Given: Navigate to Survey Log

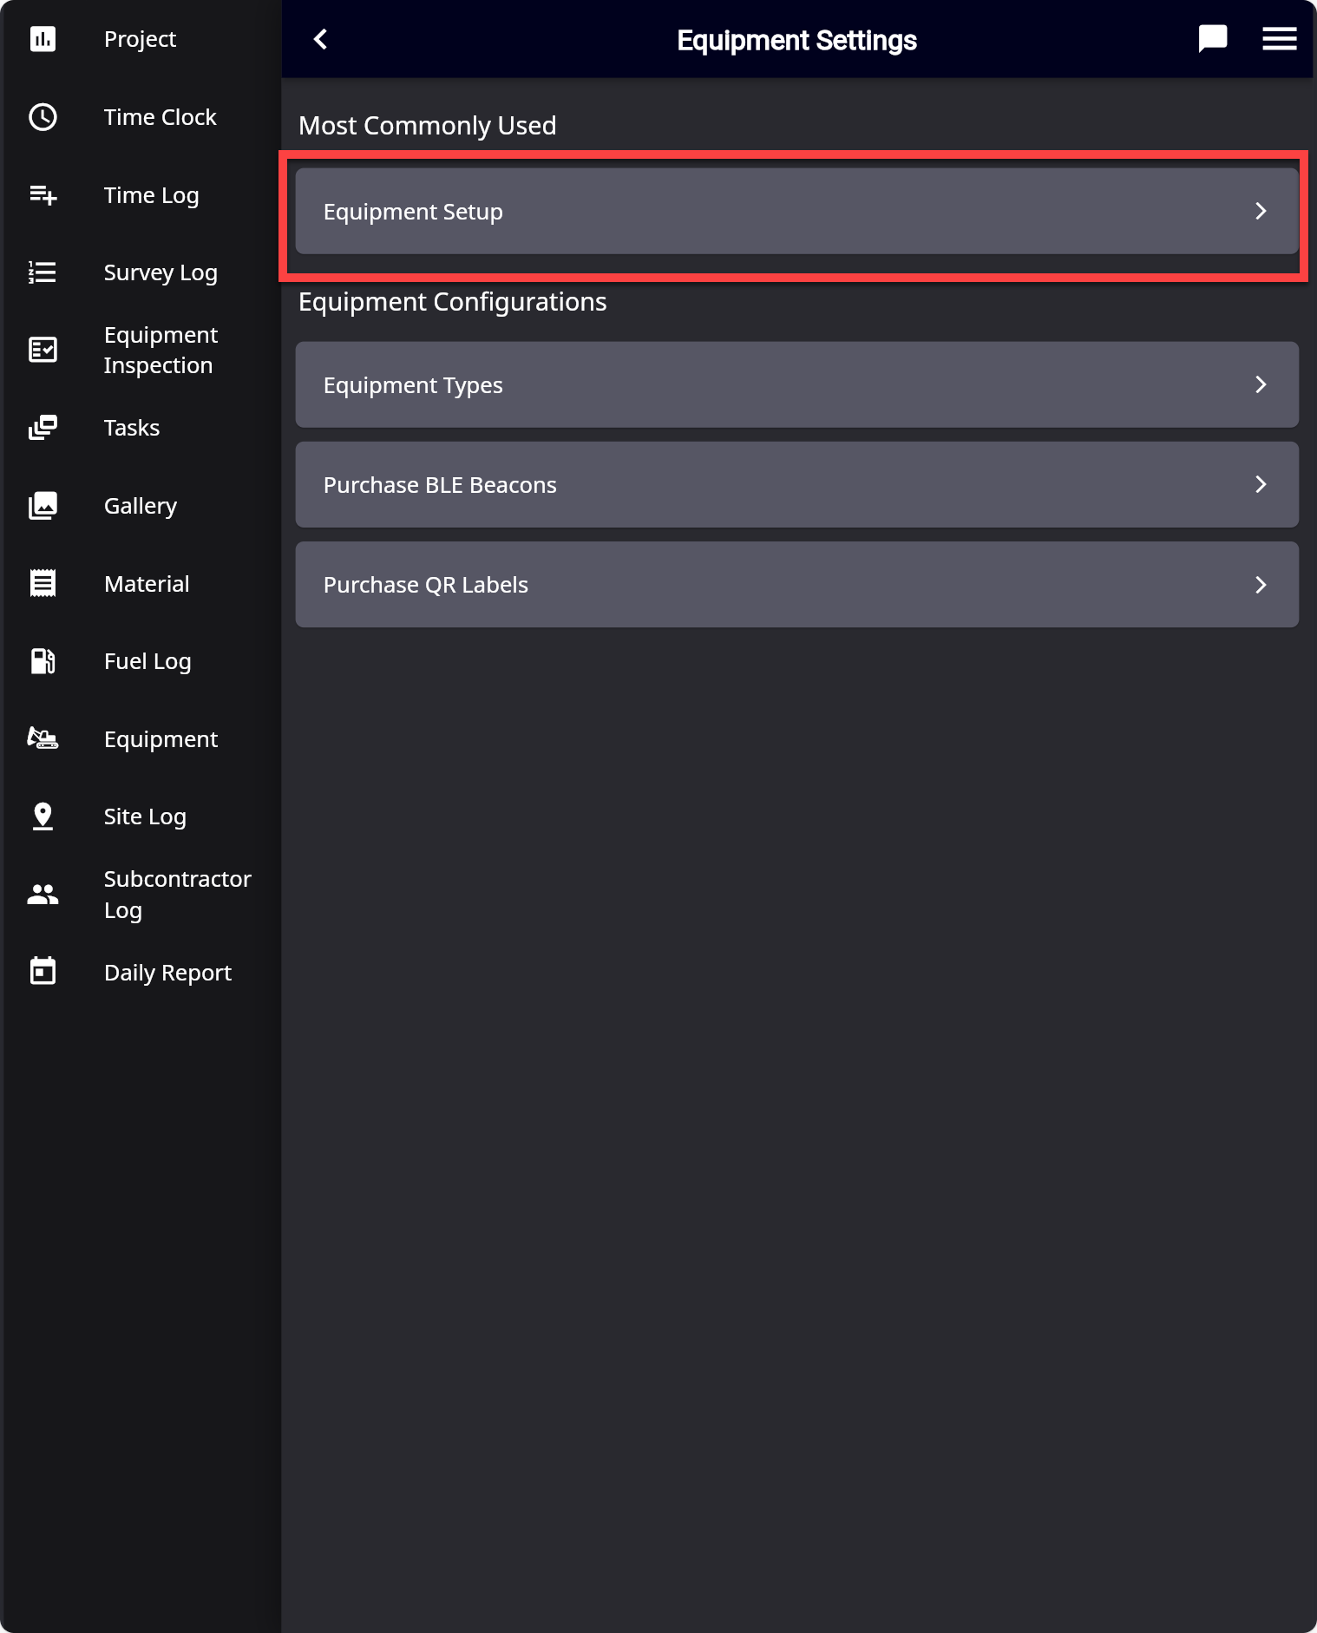Looking at the screenshot, I should pos(141,272).
